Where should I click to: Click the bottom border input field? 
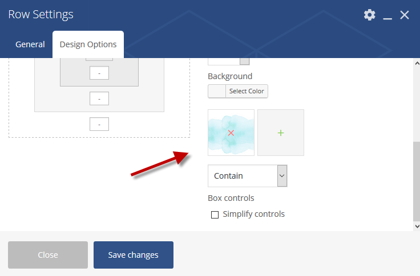pos(99,98)
